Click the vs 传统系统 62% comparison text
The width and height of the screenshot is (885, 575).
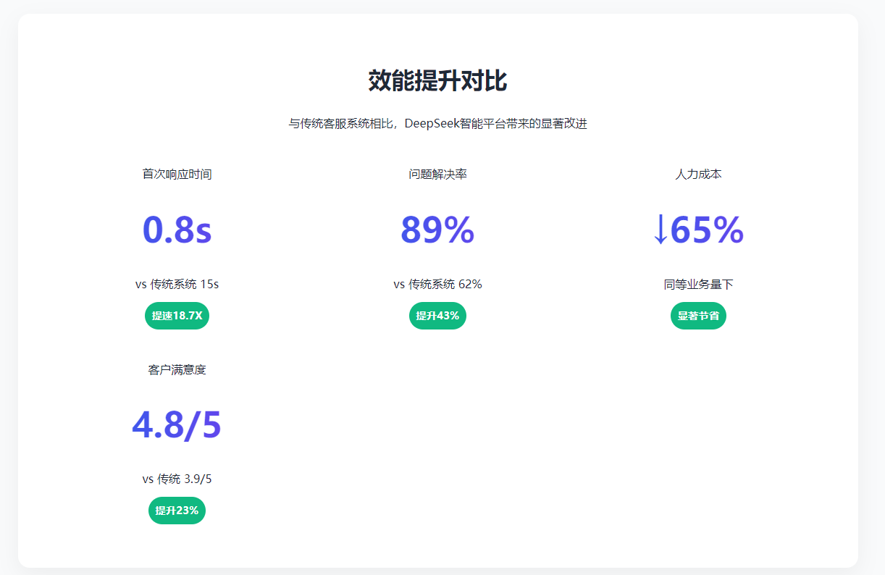[x=437, y=285]
